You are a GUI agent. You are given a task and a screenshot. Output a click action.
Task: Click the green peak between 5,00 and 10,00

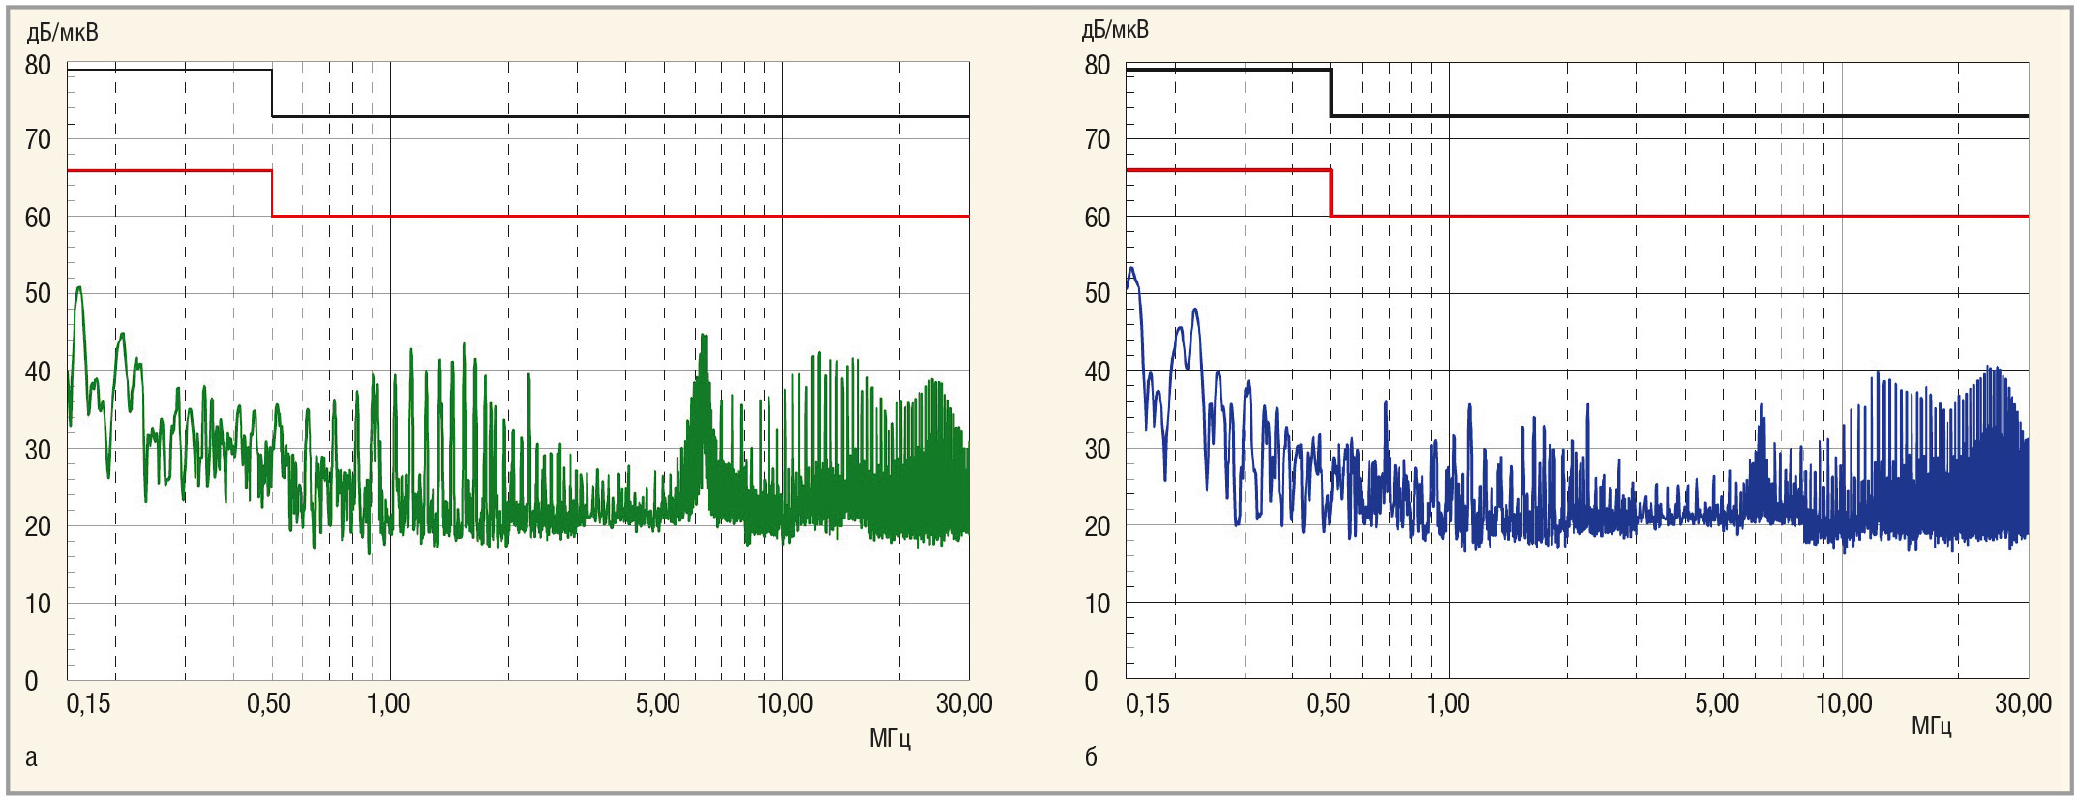[x=704, y=338]
